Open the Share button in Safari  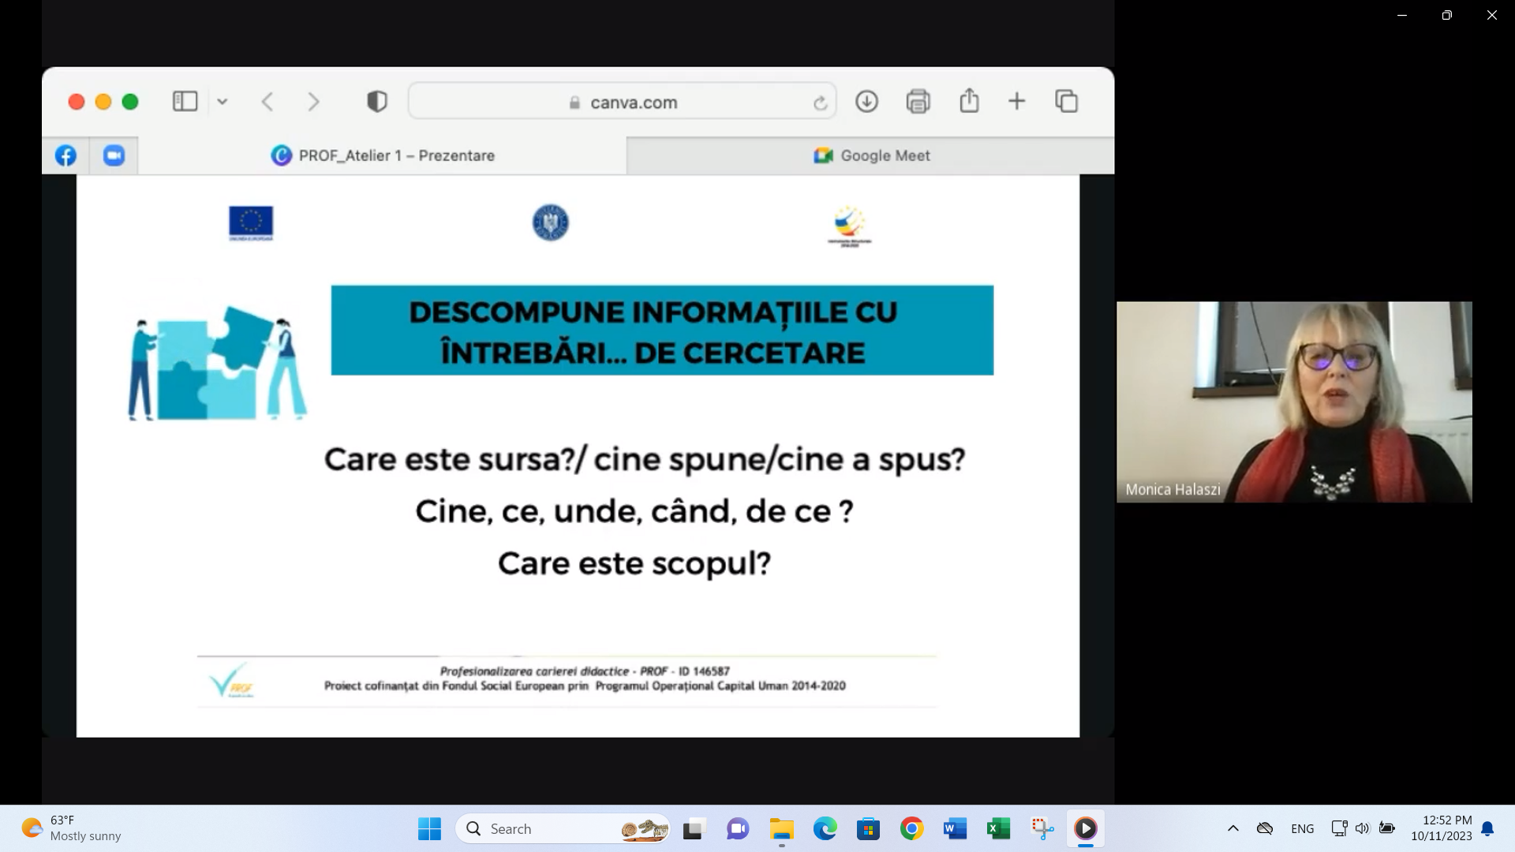[969, 100]
